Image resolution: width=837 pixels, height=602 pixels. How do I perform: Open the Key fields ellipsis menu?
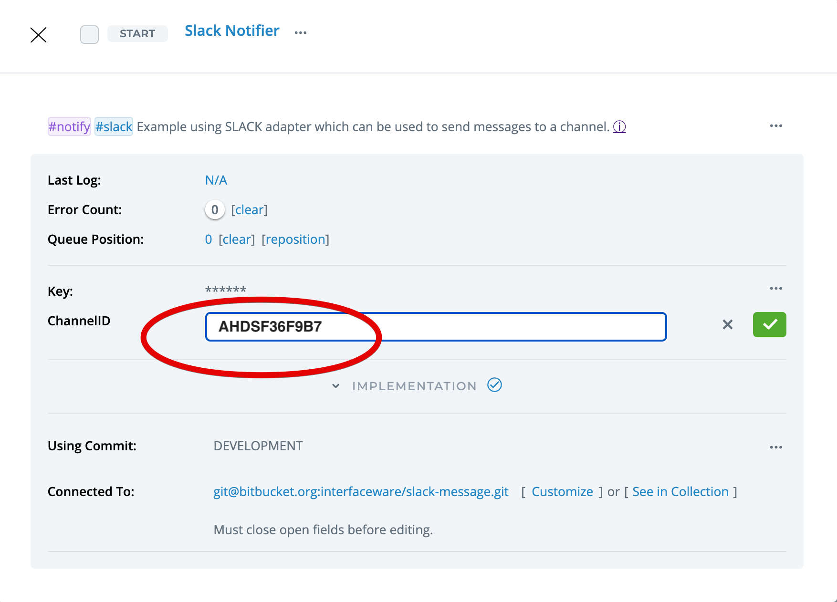coord(776,289)
